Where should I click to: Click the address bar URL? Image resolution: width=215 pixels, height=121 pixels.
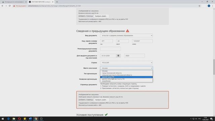pos(54,6)
